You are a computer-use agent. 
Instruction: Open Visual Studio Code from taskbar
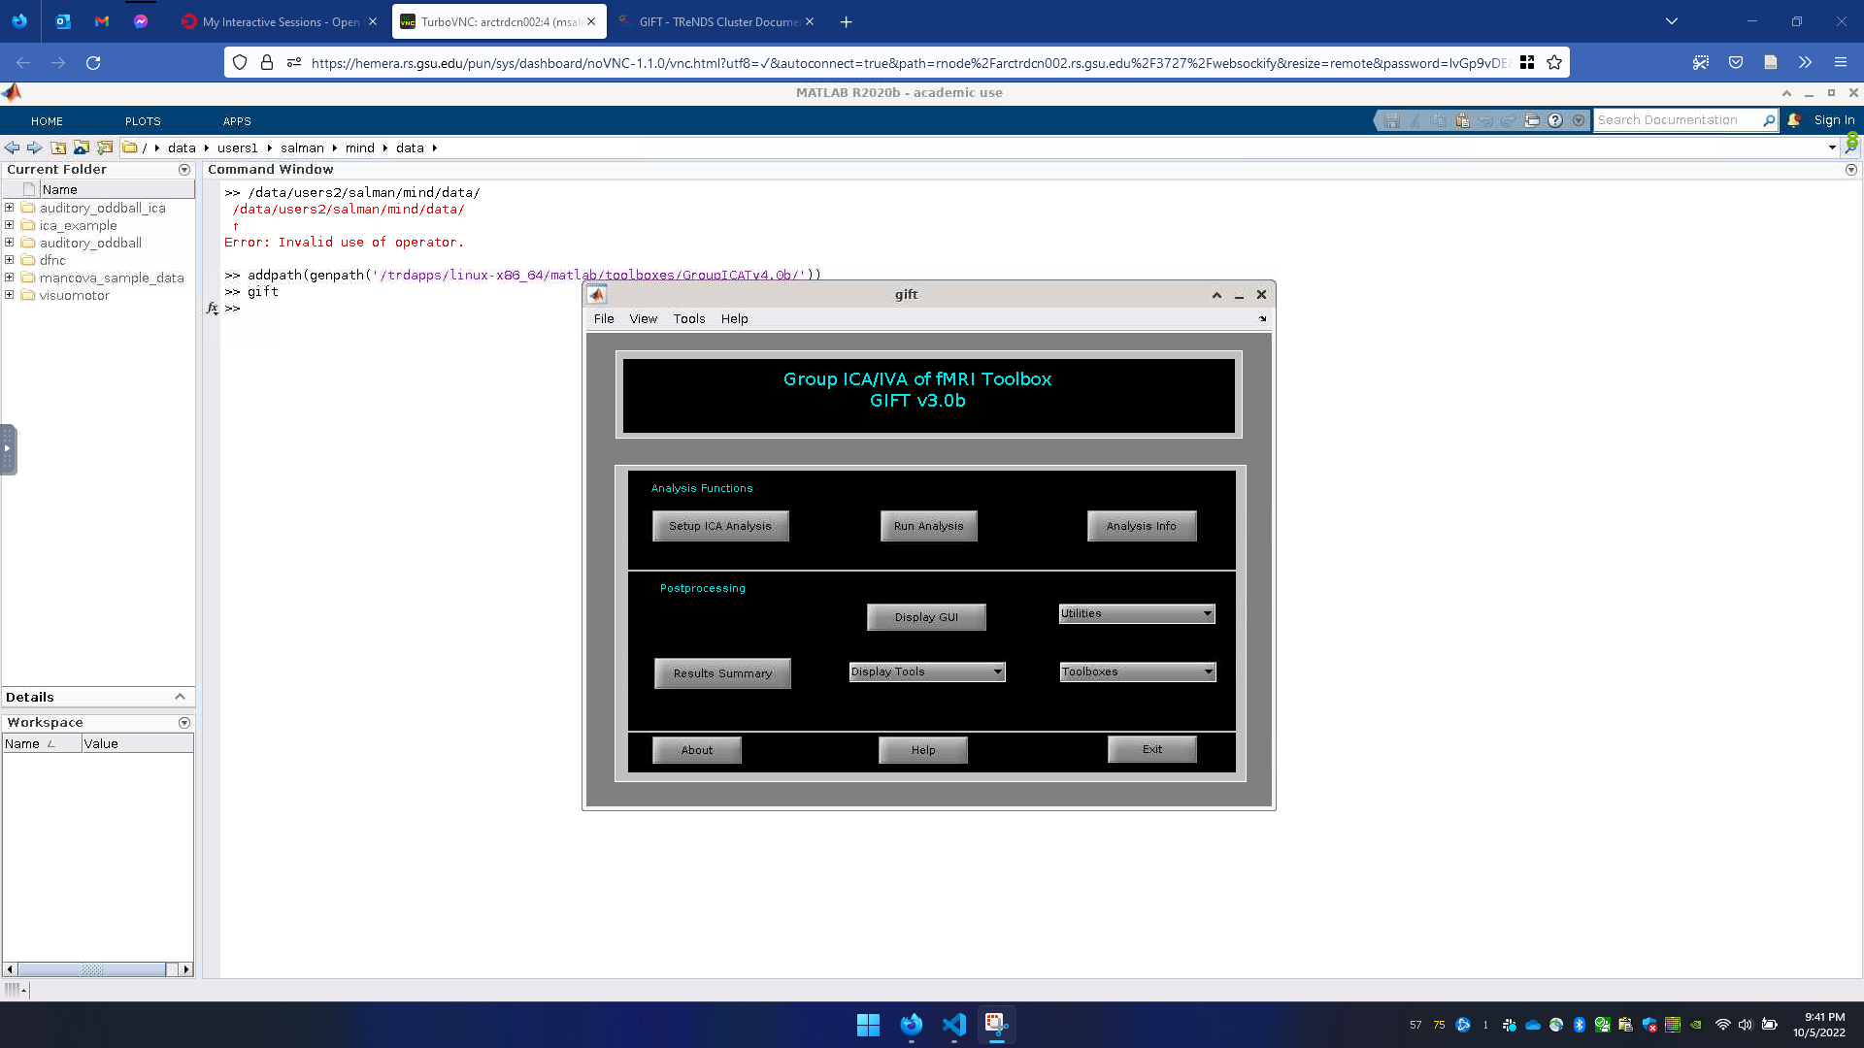point(953,1025)
